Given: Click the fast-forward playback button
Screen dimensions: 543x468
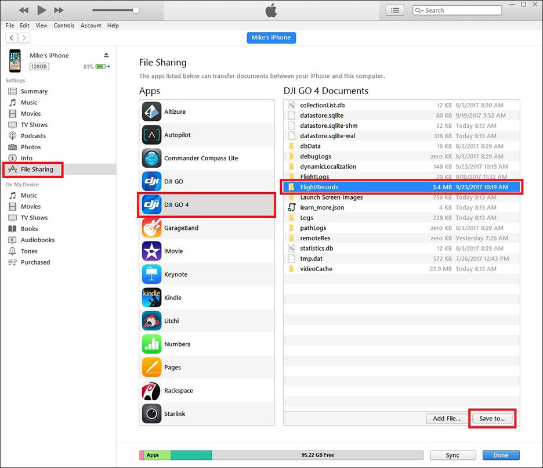Looking at the screenshot, I should click(59, 10).
